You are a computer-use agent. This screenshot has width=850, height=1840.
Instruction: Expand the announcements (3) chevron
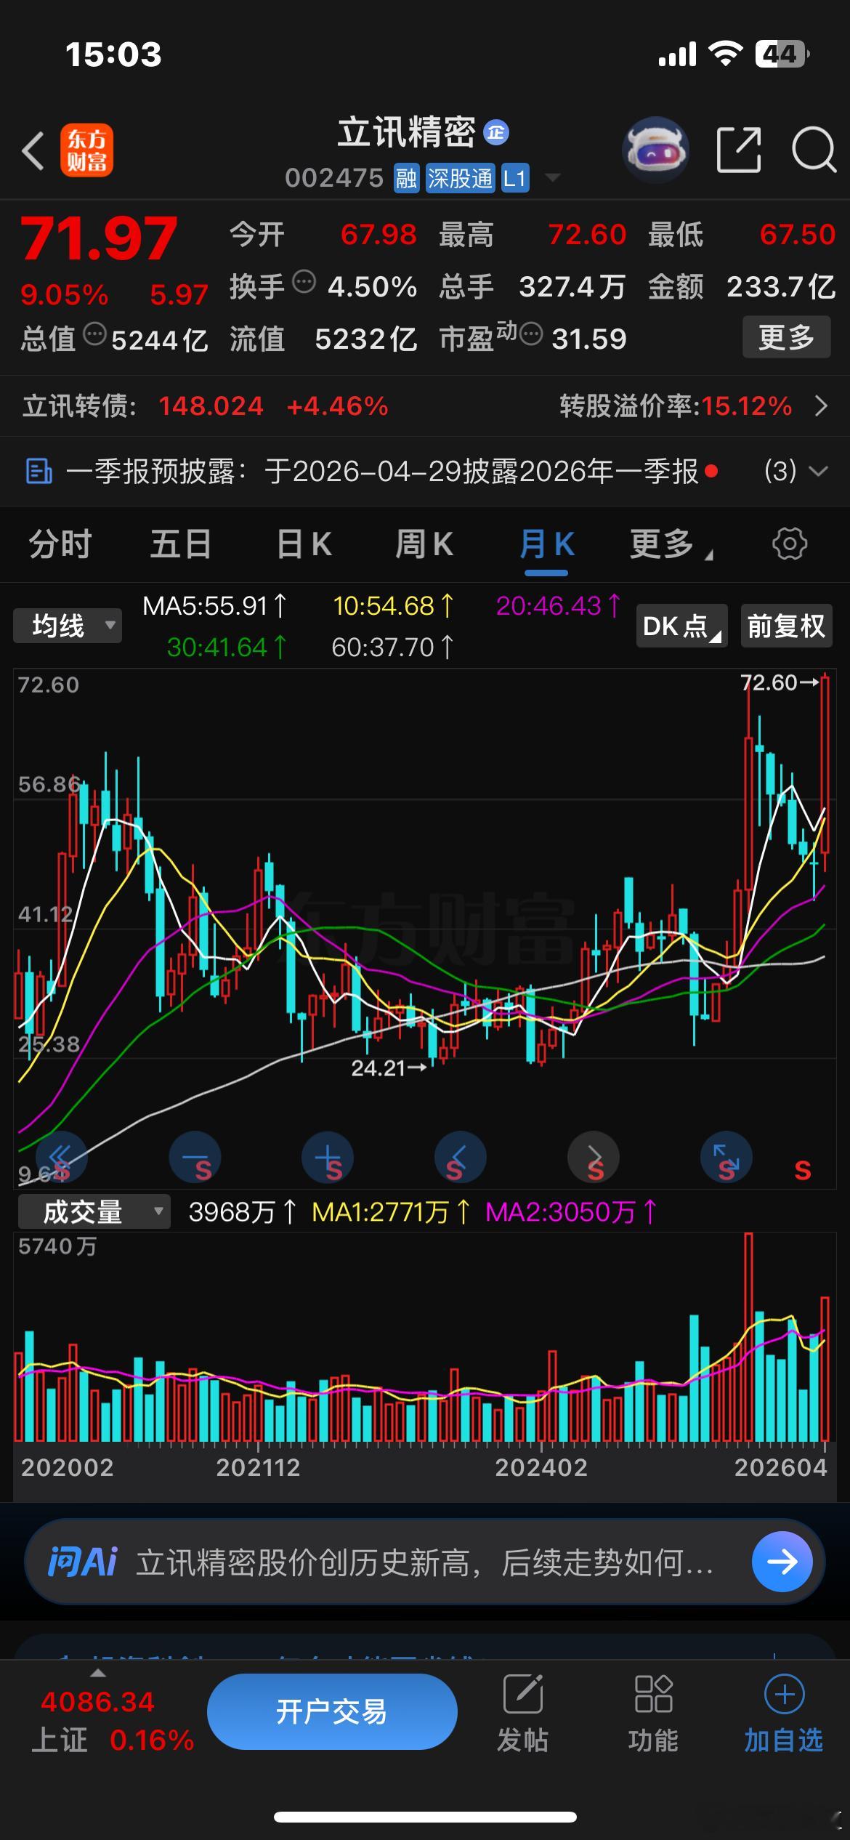[819, 471]
